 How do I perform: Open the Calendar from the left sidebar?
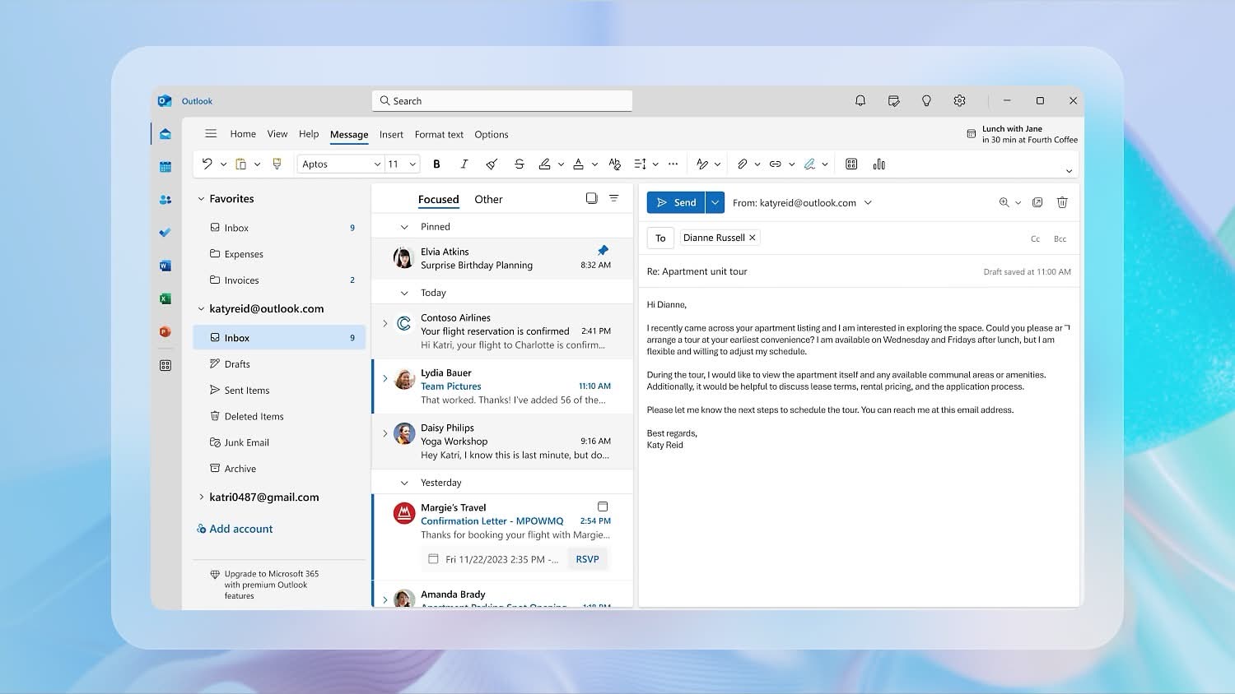coord(165,166)
